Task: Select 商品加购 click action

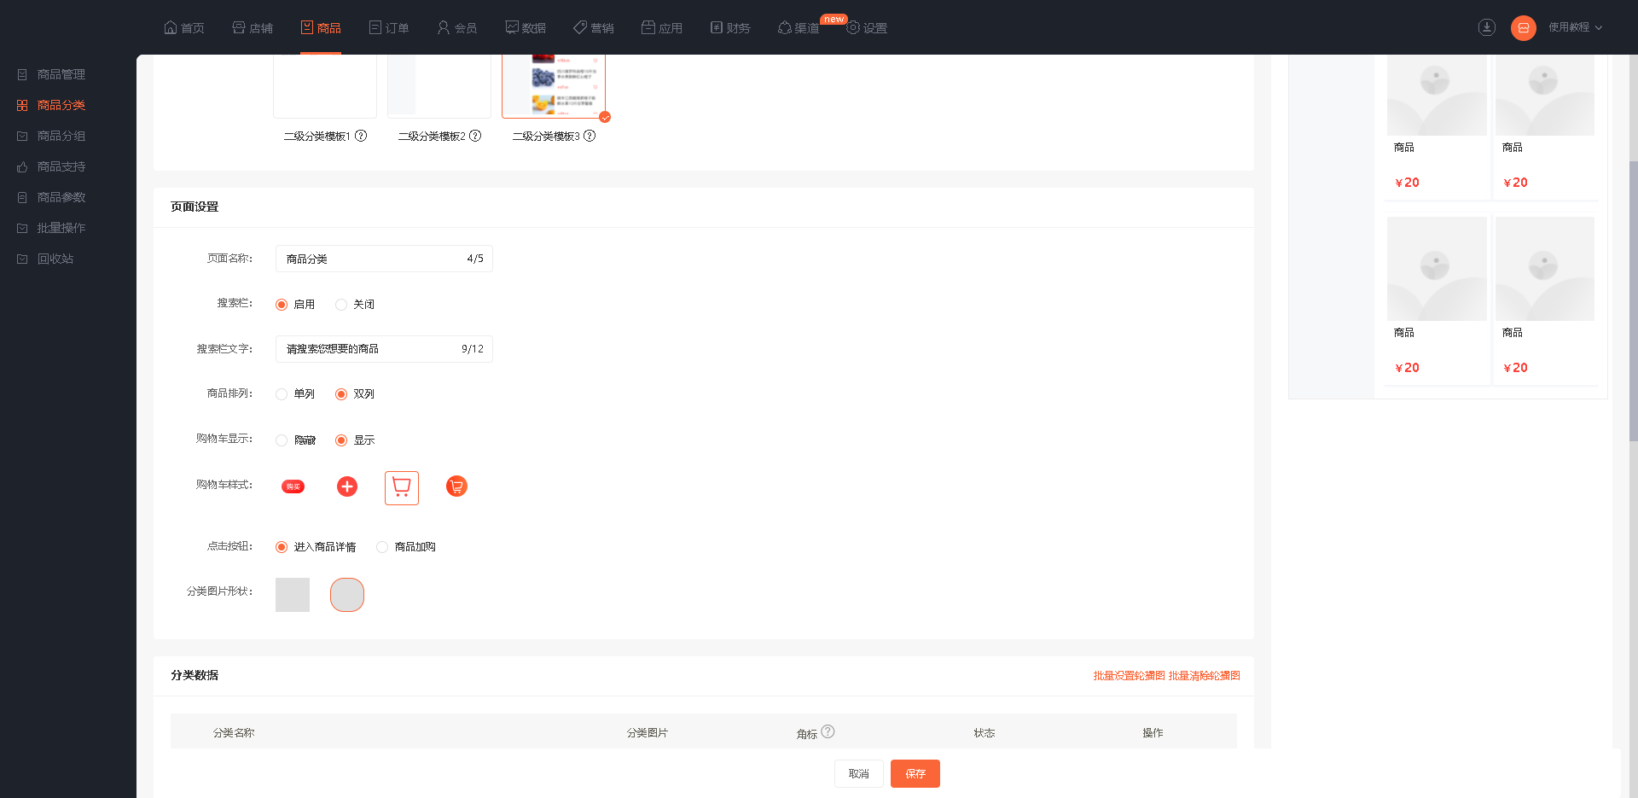Action: click(x=382, y=547)
